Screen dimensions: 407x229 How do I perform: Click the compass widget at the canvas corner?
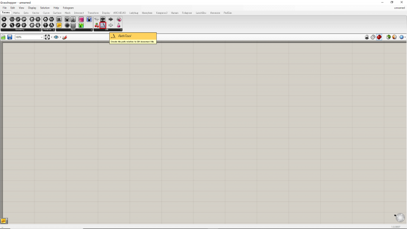pyautogui.click(x=400, y=217)
